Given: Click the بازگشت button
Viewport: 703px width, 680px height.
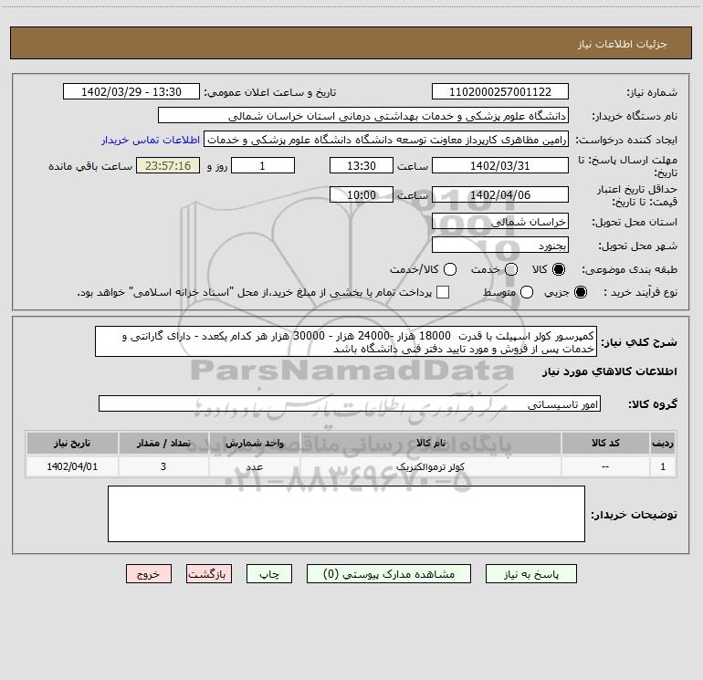Looking at the screenshot, I should 209,574.
